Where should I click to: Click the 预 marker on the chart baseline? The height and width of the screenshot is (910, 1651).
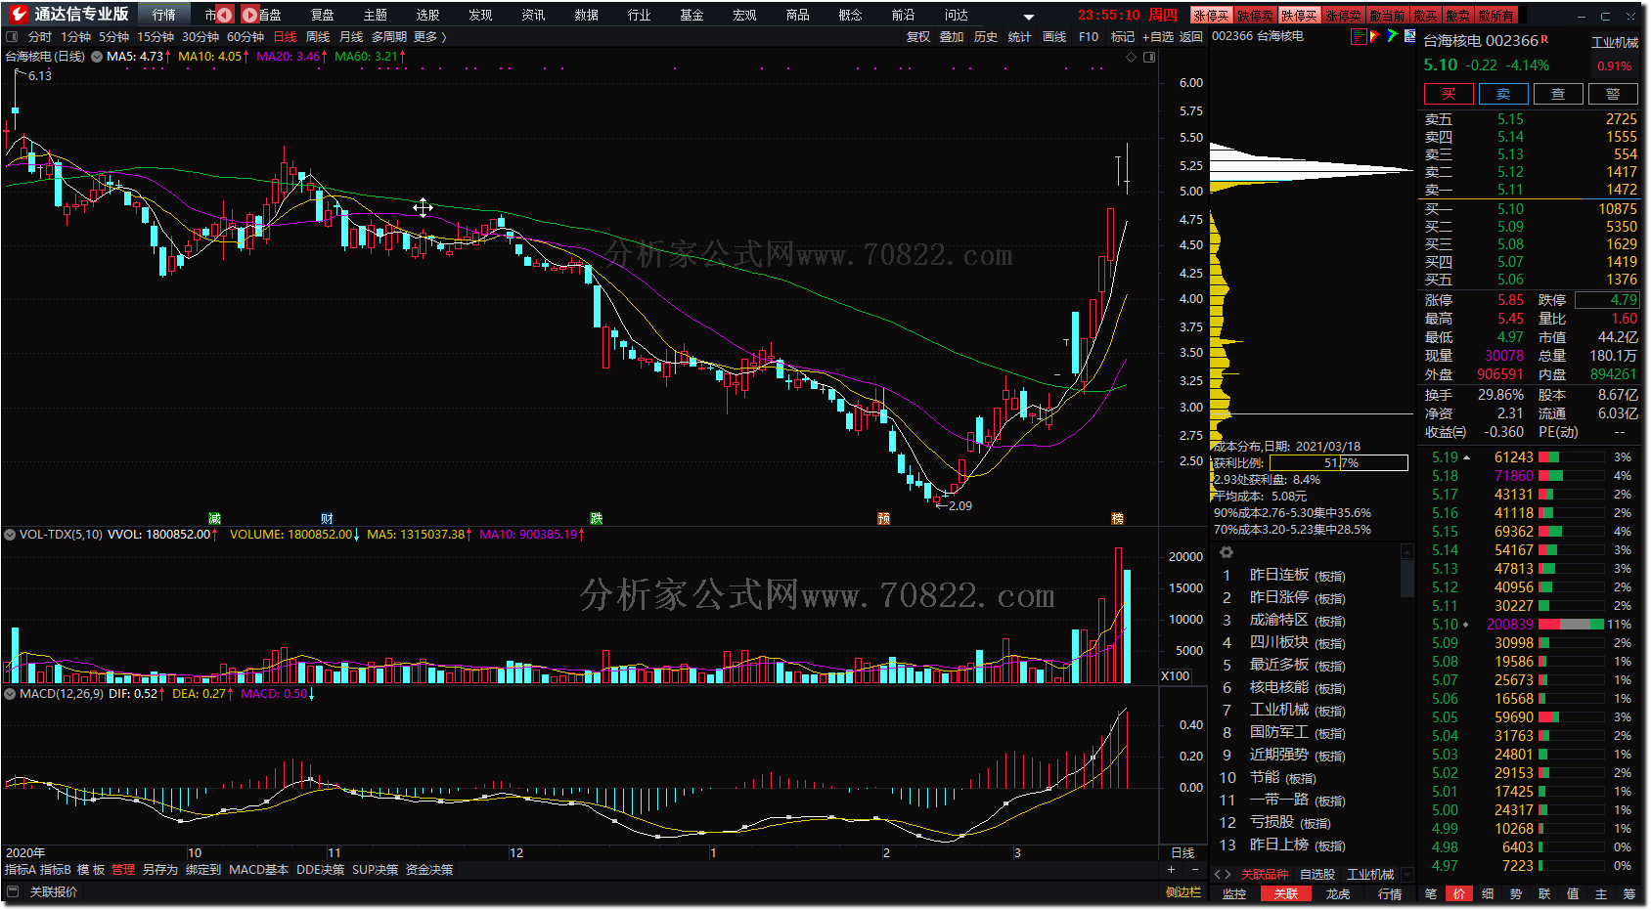pos(883,519)
